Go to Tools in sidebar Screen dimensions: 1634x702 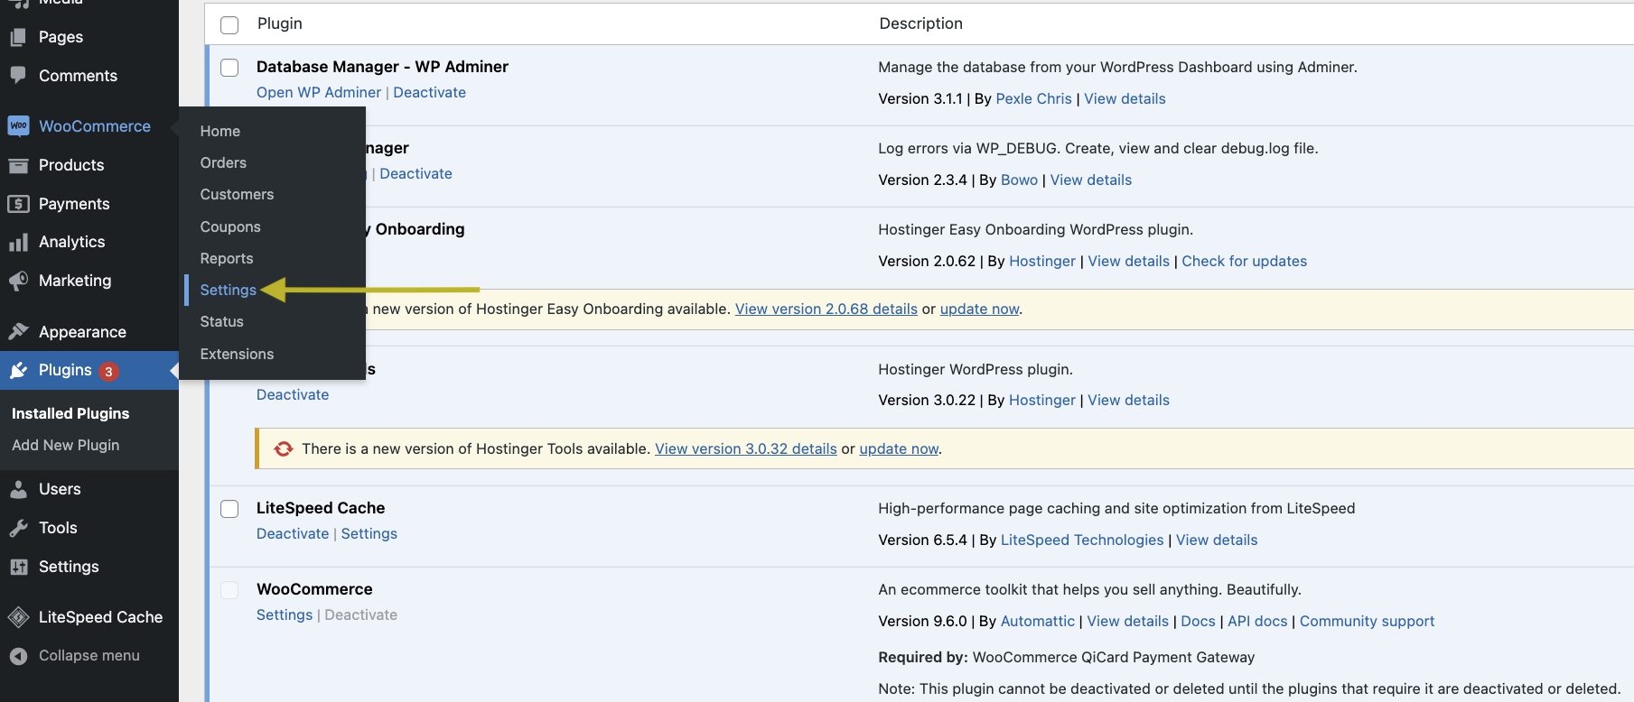[58, 528]
